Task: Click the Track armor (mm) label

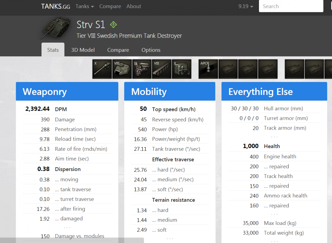Action: pyautogui.click(x=285, y=128)
